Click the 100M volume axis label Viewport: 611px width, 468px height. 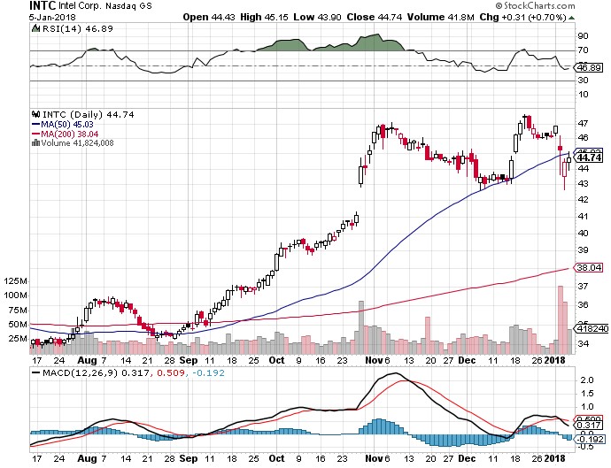(x=16, y=295)
